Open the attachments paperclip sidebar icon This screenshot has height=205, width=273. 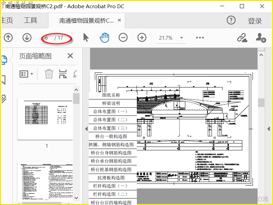[x=4, y=99]
